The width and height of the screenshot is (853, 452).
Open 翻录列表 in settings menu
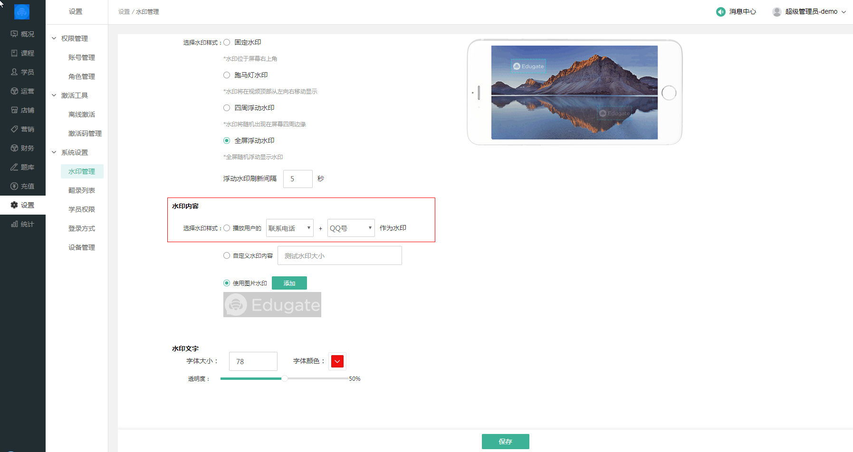[x=81, y=190]
